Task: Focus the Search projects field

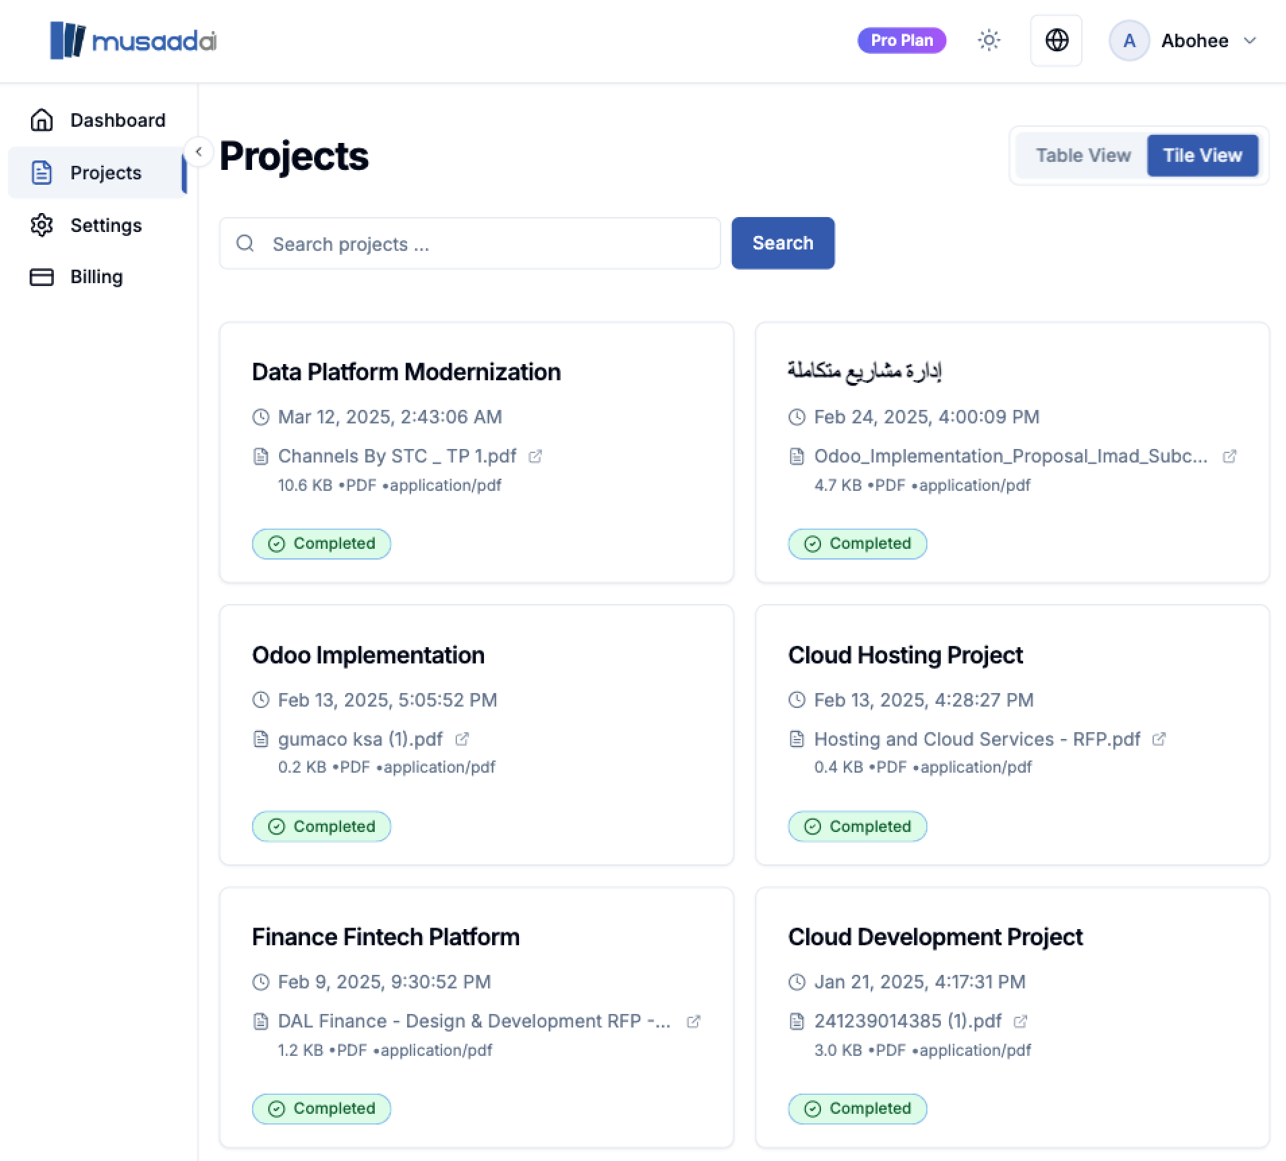Action: click(470, 243)
